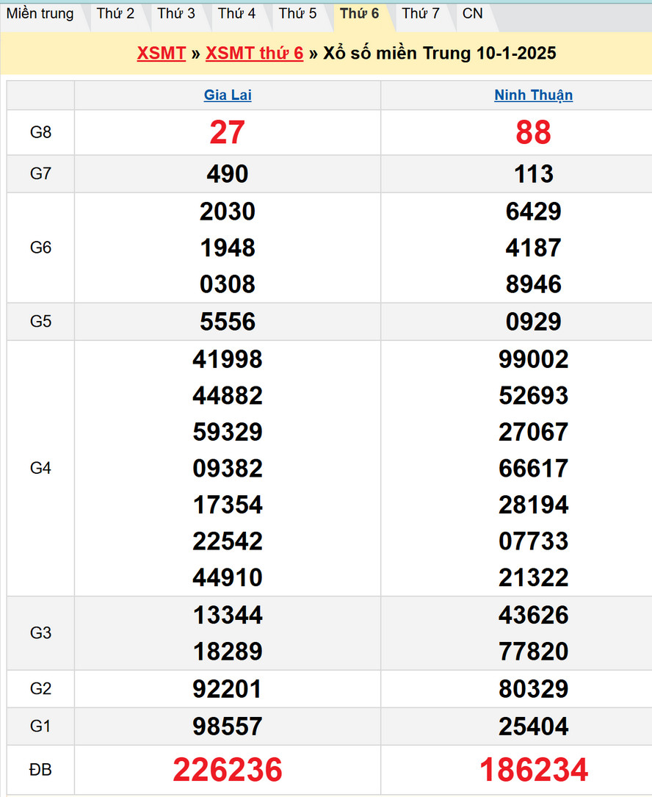652x797 pixels.
Task: Select the Thứ 3 tab
Action: 176,14
